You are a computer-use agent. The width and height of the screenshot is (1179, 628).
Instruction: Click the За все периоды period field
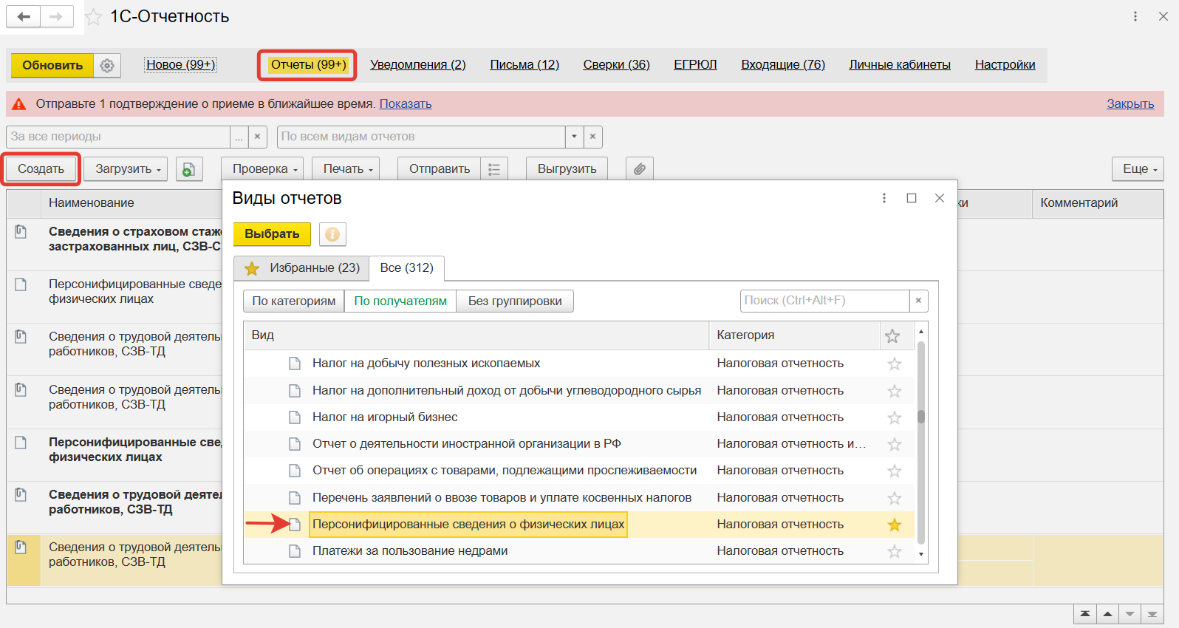[118, 137]
